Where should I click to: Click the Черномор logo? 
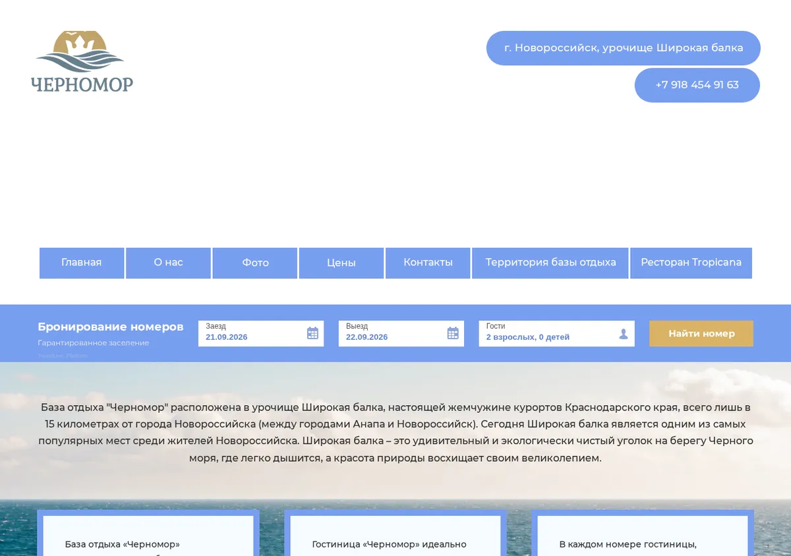coord(82,61)
